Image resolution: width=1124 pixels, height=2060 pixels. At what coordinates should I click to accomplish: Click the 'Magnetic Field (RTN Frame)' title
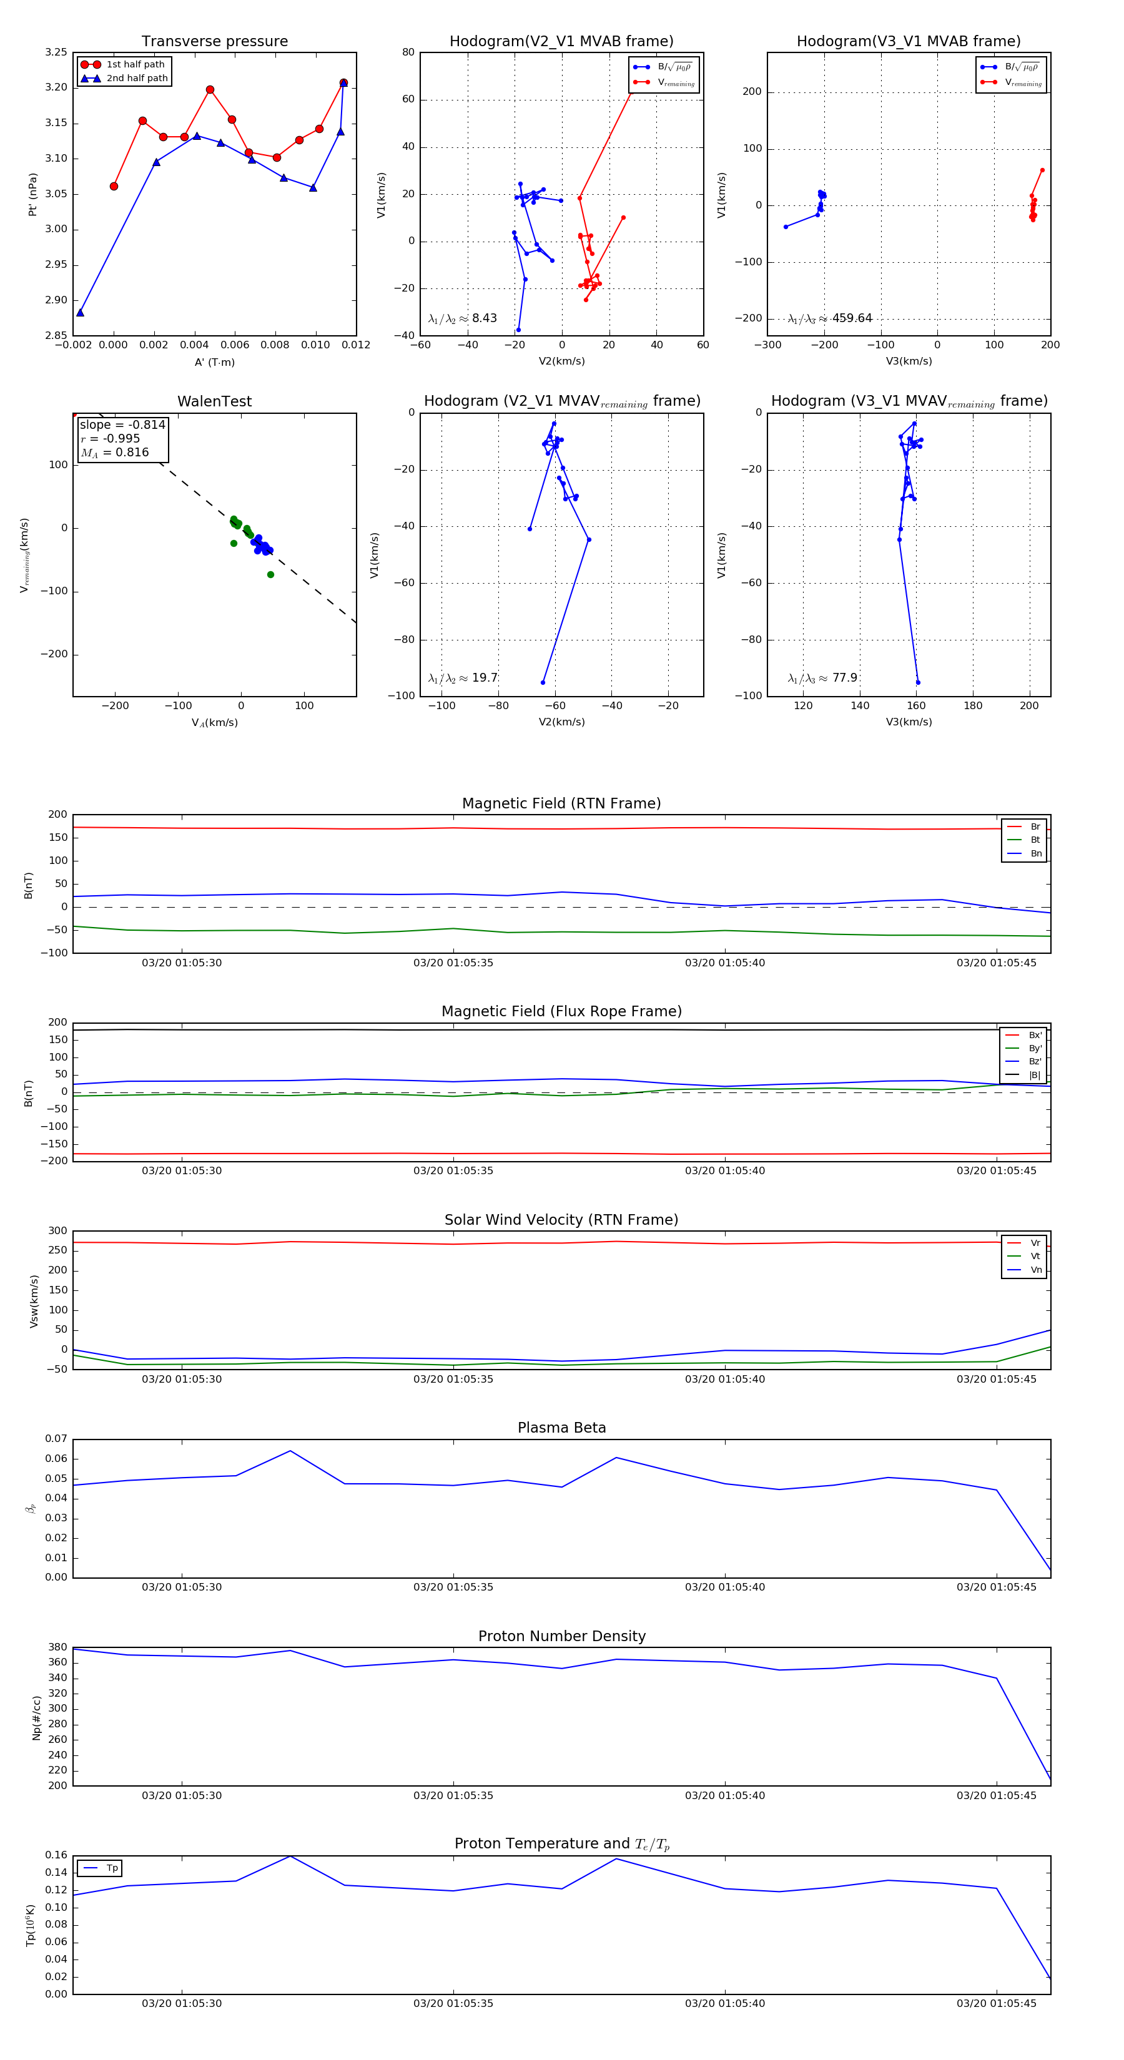(x=561, y=803)
